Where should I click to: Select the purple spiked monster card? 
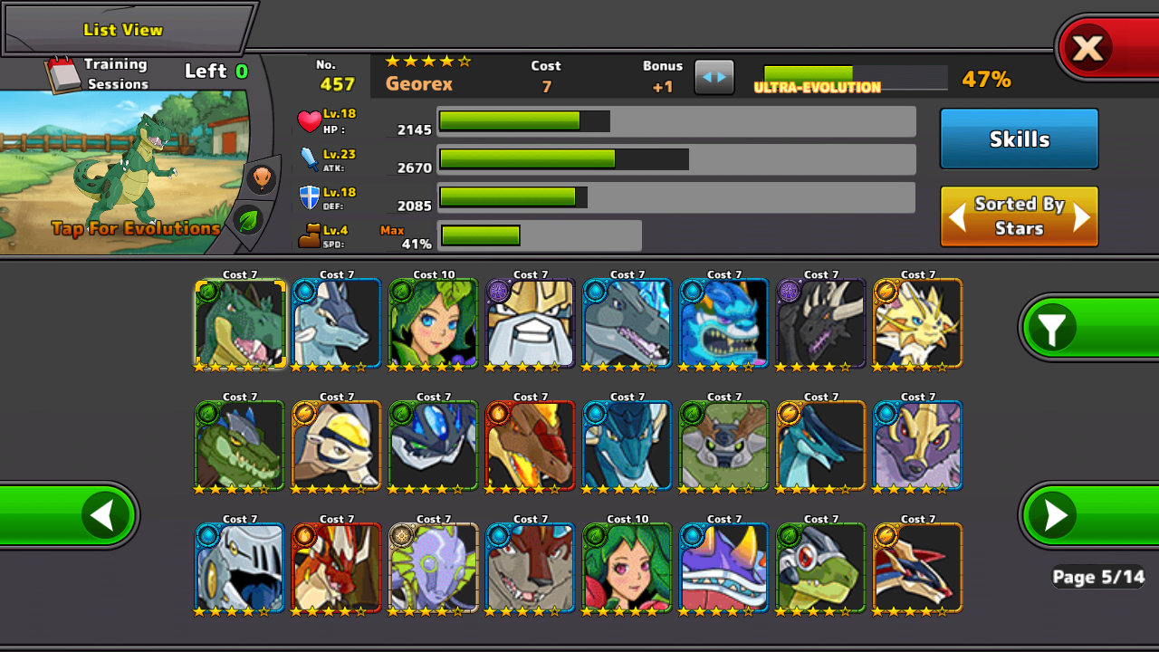(x=723, y=568)
